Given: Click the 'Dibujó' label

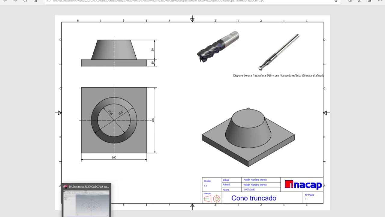Looking at the screenshot, I should (226, 180).
